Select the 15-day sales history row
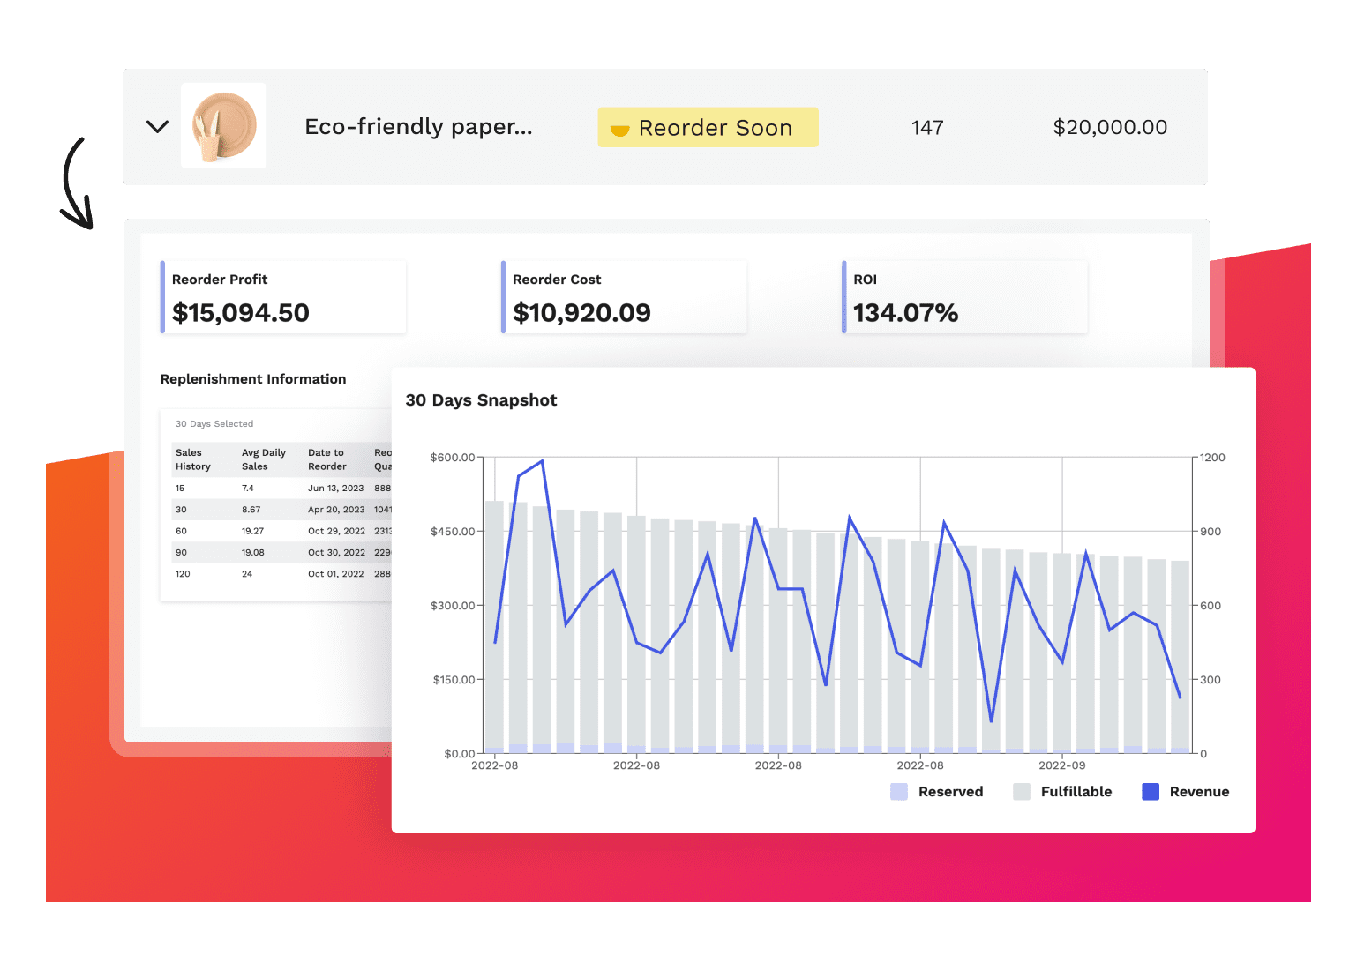Screen dimensions: 1357x970 (x=275, y=488)
